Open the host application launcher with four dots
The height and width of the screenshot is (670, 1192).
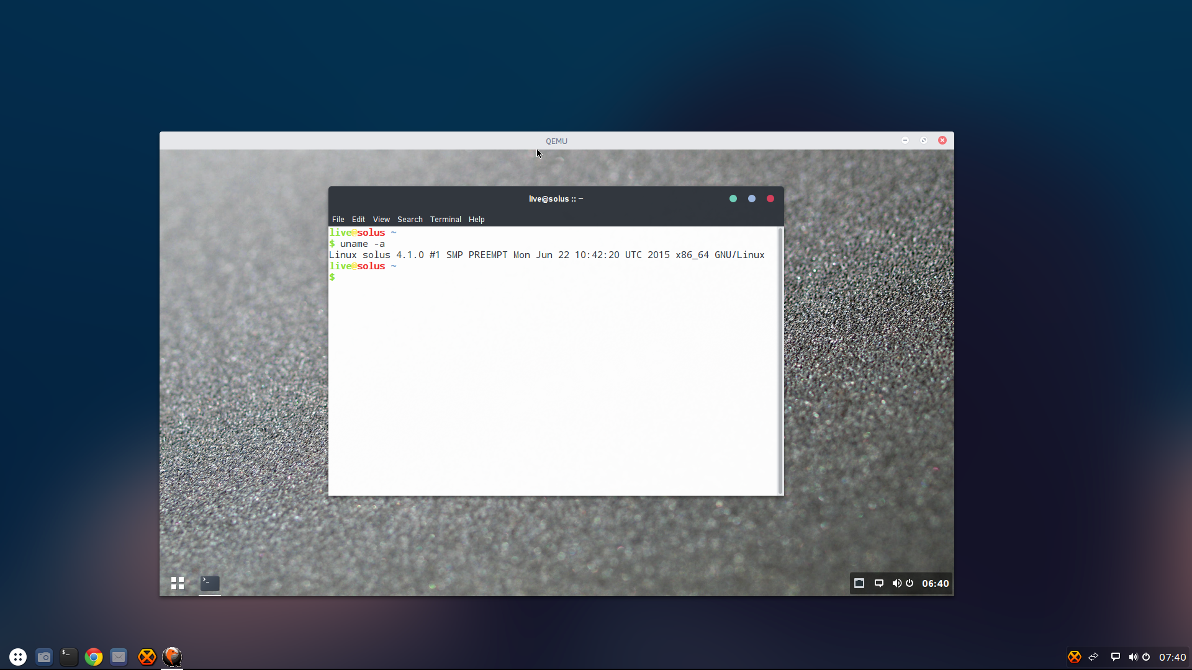(18, 656)
